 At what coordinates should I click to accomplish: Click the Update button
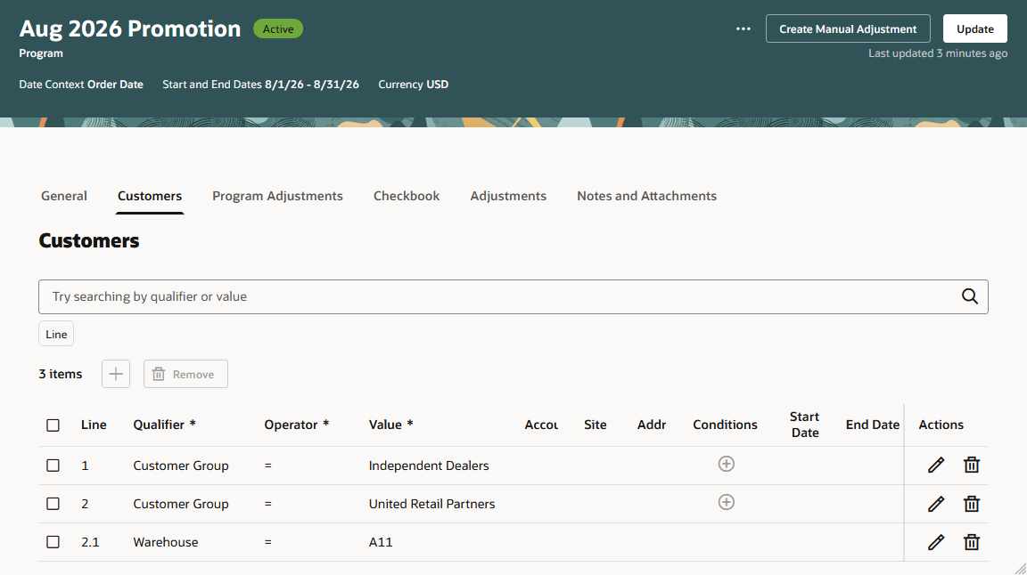tap(975, 28)
